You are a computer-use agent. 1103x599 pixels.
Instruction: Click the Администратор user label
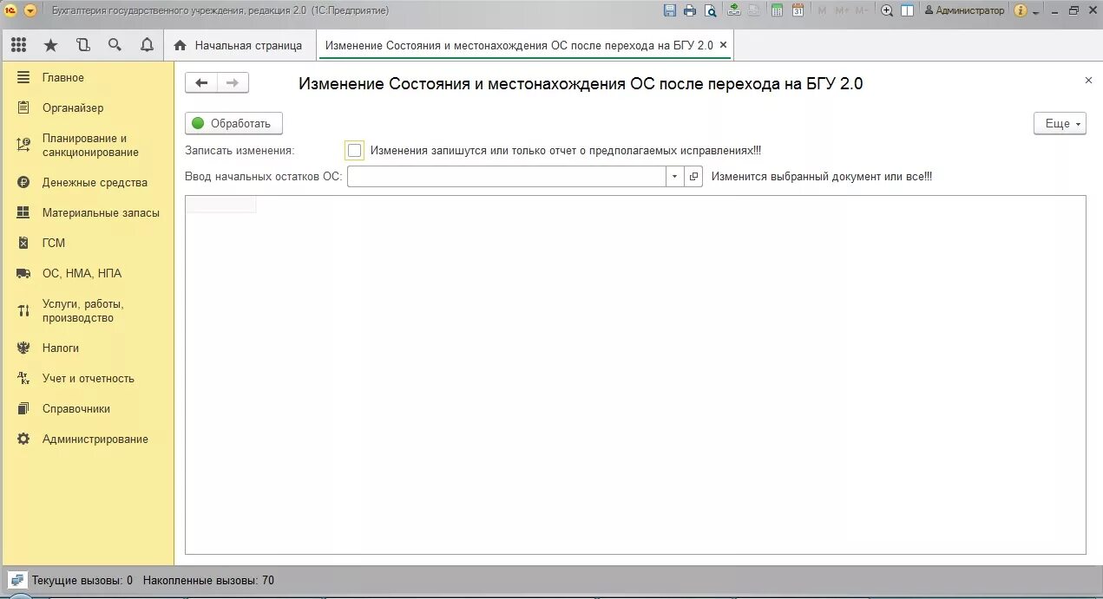pyautogui.click(x=964, y=10)
